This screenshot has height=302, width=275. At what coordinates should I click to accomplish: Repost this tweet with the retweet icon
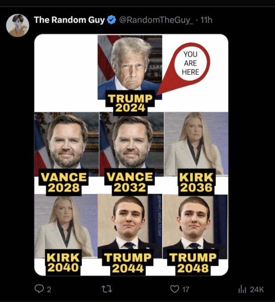click(x=106, y=289)
